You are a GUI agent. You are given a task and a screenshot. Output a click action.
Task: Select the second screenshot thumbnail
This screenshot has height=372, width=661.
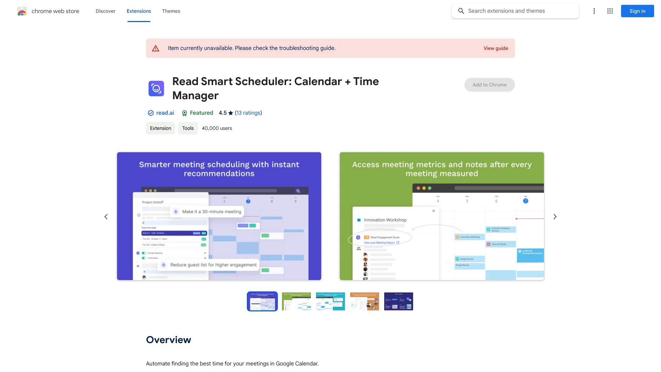coord(296,301)
